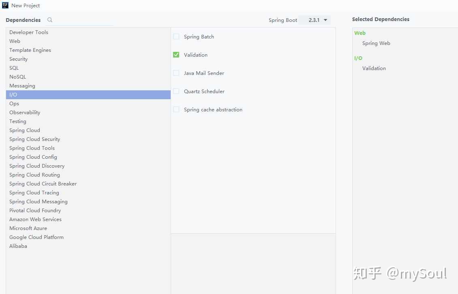The height and width of the screenshot is (294, 458).
Task: Click the green Web group header
Action: (x=360, y=33)
